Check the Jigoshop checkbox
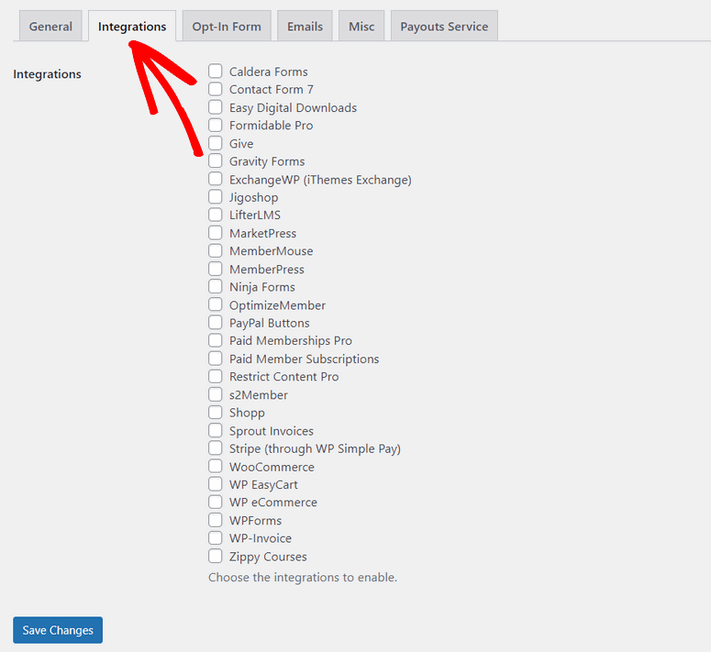Viewport: 711px width, 652px height. point(216,196)
